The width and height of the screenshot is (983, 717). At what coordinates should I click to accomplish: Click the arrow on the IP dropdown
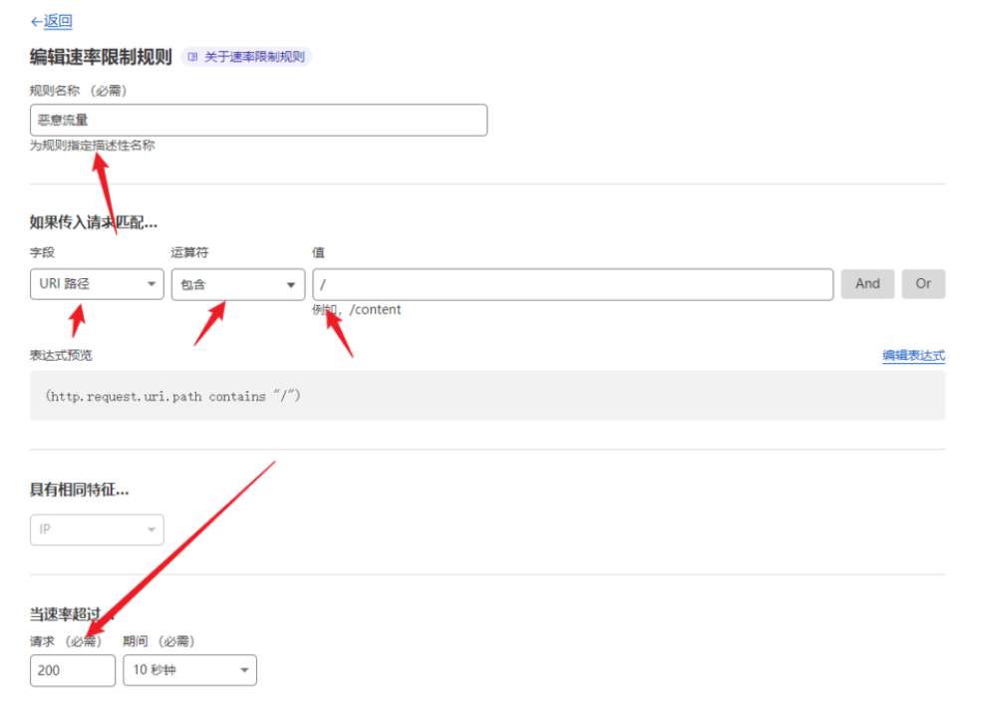[x=151, y=530]
